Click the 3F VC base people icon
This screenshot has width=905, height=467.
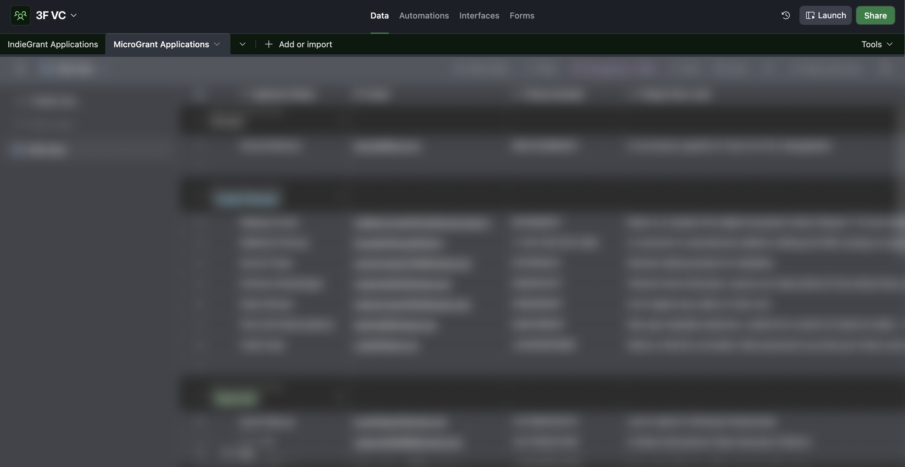[20, 15]
